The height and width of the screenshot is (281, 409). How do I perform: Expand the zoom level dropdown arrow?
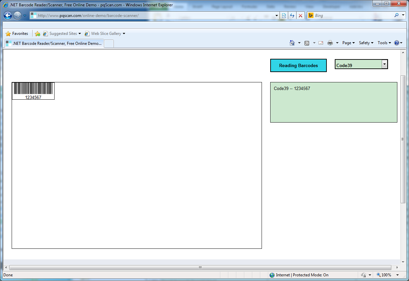pyautogui.click(x=397, y=275)
